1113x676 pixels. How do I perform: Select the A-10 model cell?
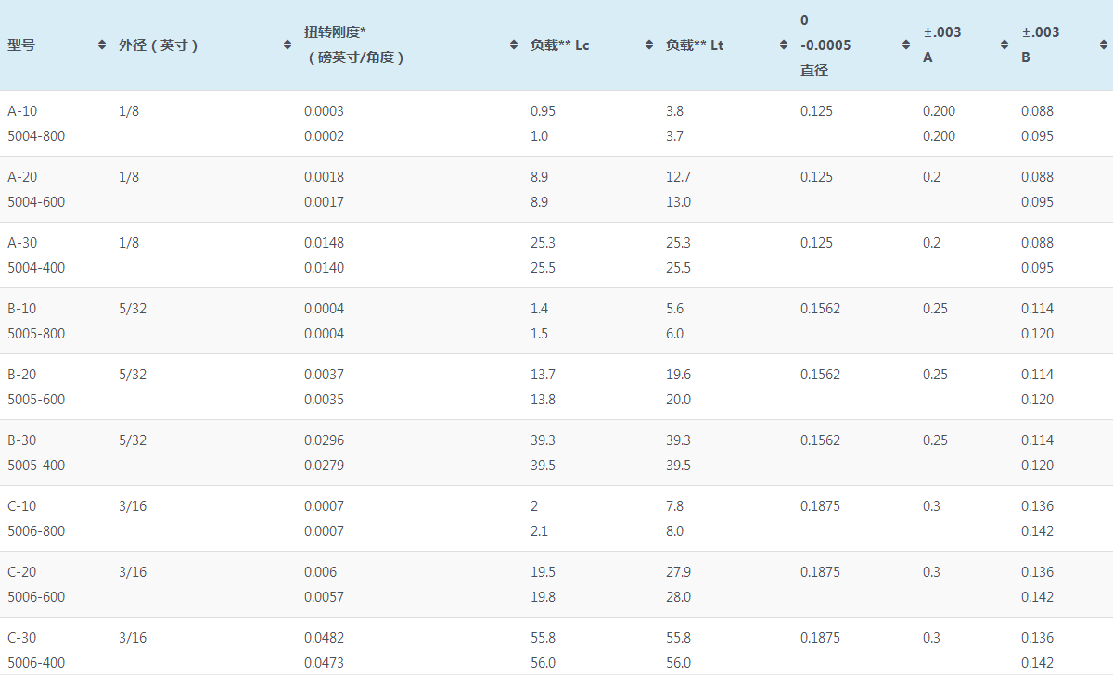[23, 111]
